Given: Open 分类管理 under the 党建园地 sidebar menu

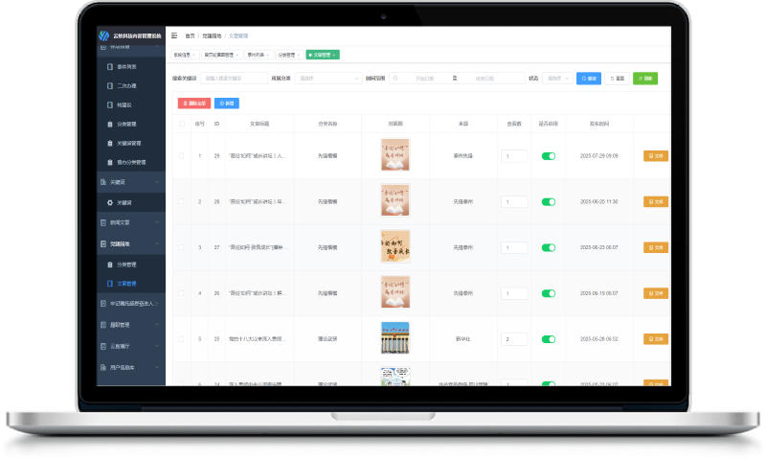Looking at the screenshot, I should [x=126, y=264].
